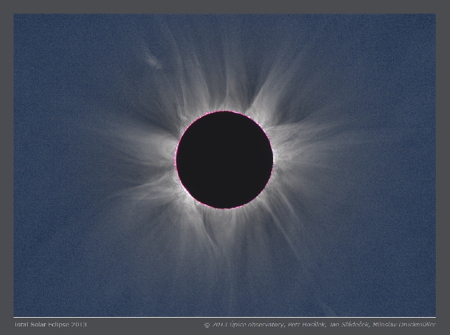Click the pink rim at the moon's right edge

pos(273,160)
